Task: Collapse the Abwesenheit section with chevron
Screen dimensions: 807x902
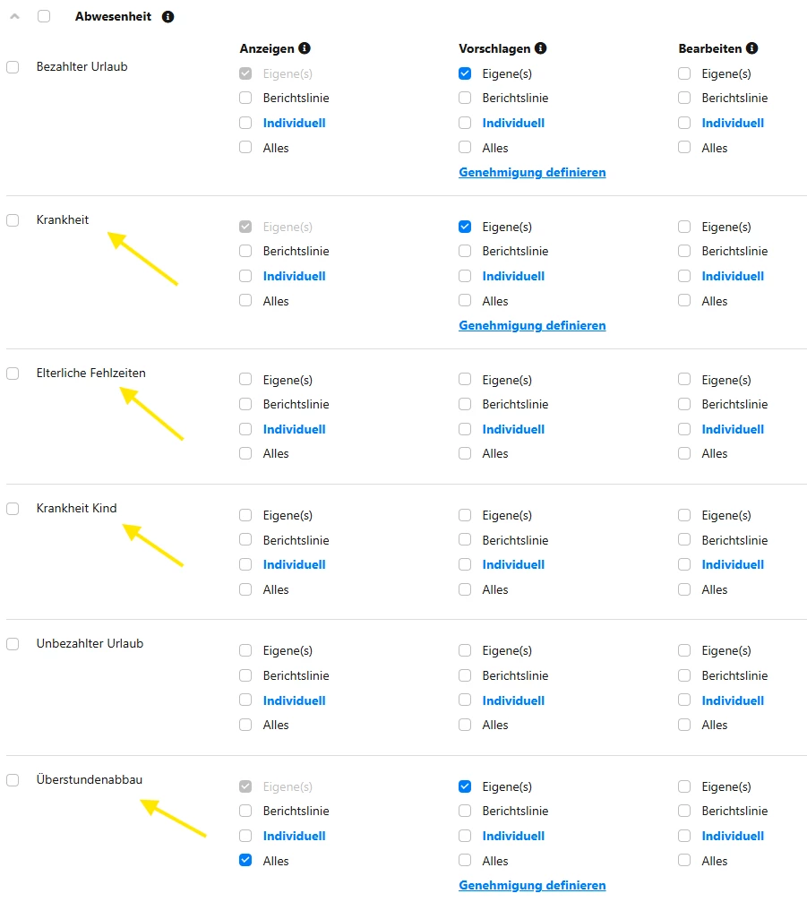Action: tap(14, 16)
